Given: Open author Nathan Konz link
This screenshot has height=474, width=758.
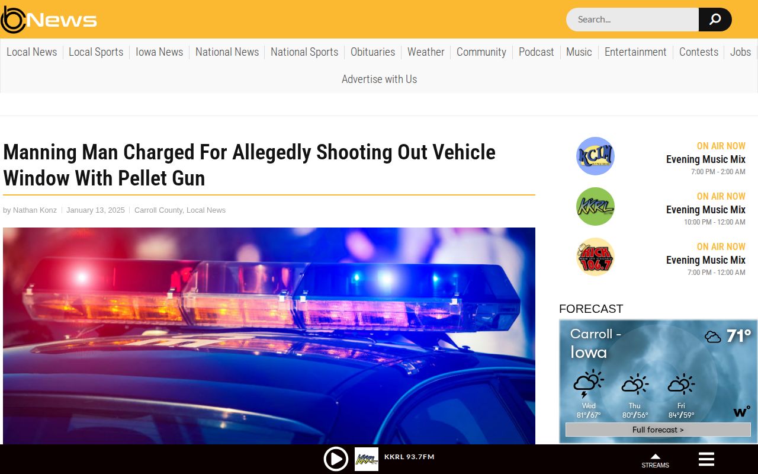Looking at the screenshot, I should [35, 210].
